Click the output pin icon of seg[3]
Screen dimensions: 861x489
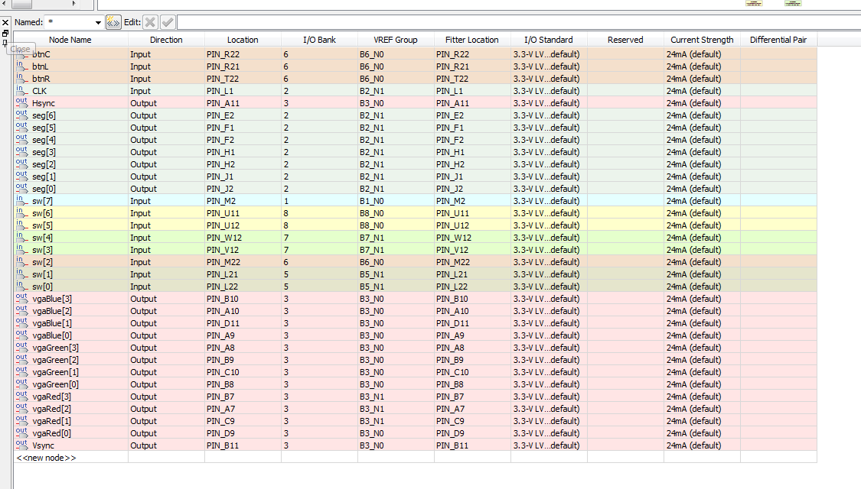(x=21, y=151)
